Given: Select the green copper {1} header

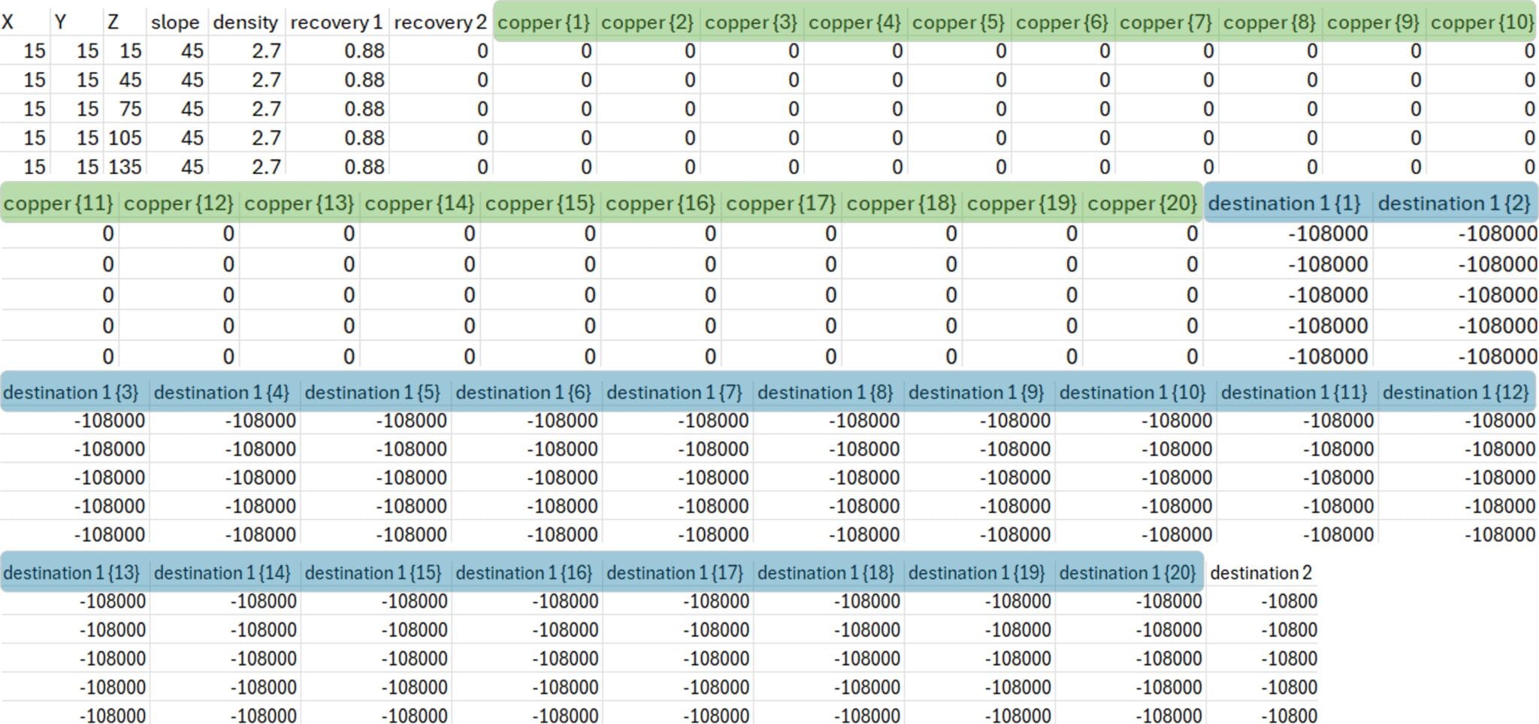Looking at the screenshot, I should point(545,23).
